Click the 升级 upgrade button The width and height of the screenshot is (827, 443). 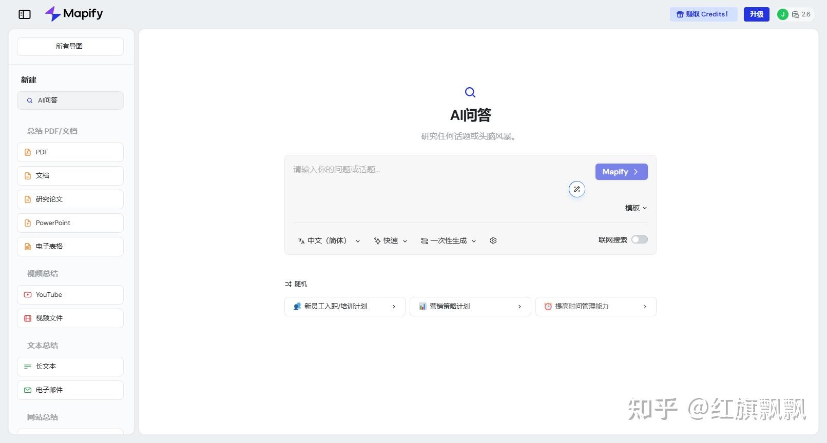coord(757,14)
